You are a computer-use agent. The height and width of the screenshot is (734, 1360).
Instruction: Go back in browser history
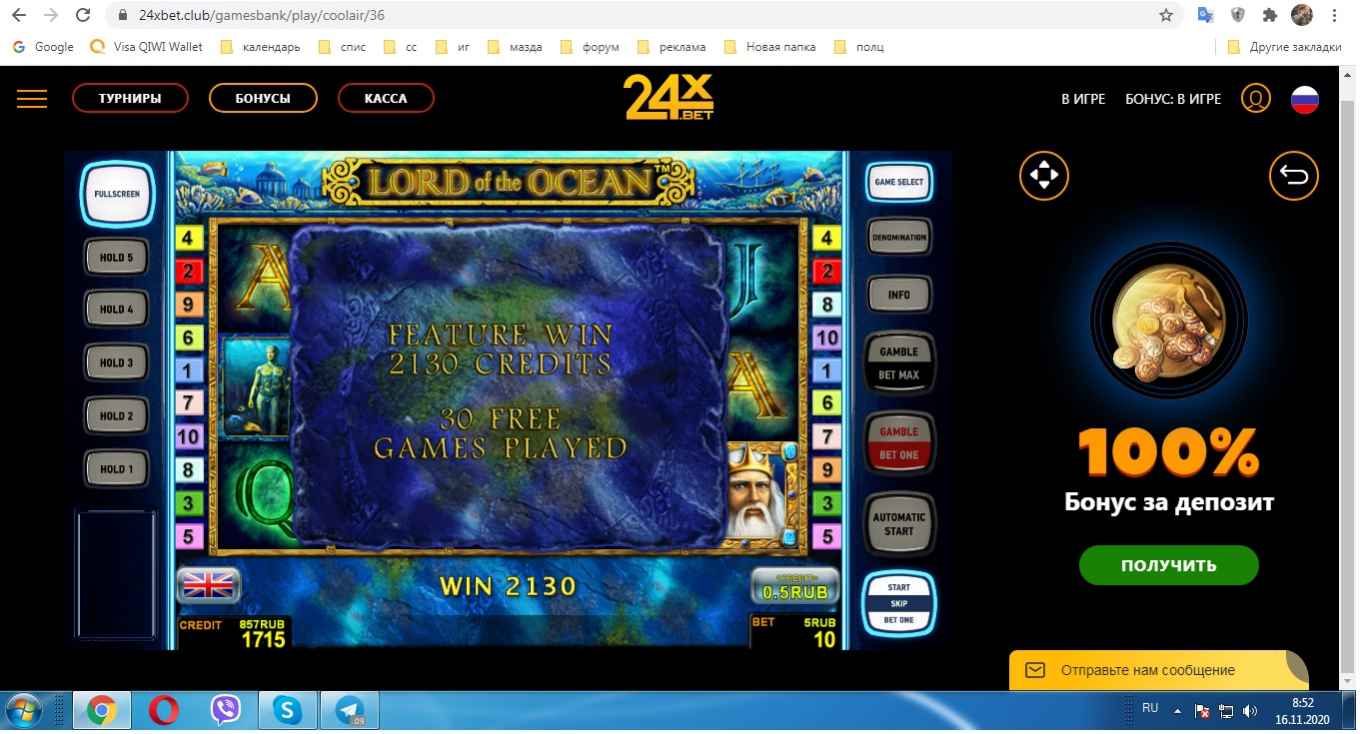click(x=19, y=16)
